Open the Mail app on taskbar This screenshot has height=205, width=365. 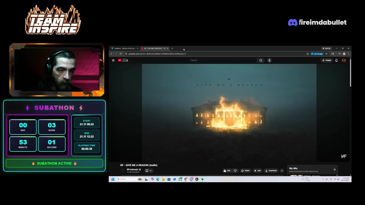175,179
